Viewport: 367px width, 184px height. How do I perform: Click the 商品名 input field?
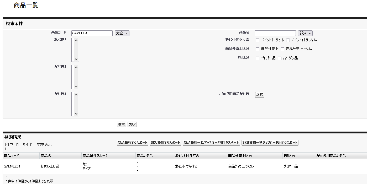click(275, 33)
